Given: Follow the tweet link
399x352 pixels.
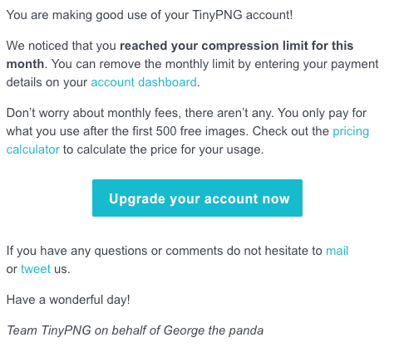Looking at the screenshot, I should (x=36, y=269).
